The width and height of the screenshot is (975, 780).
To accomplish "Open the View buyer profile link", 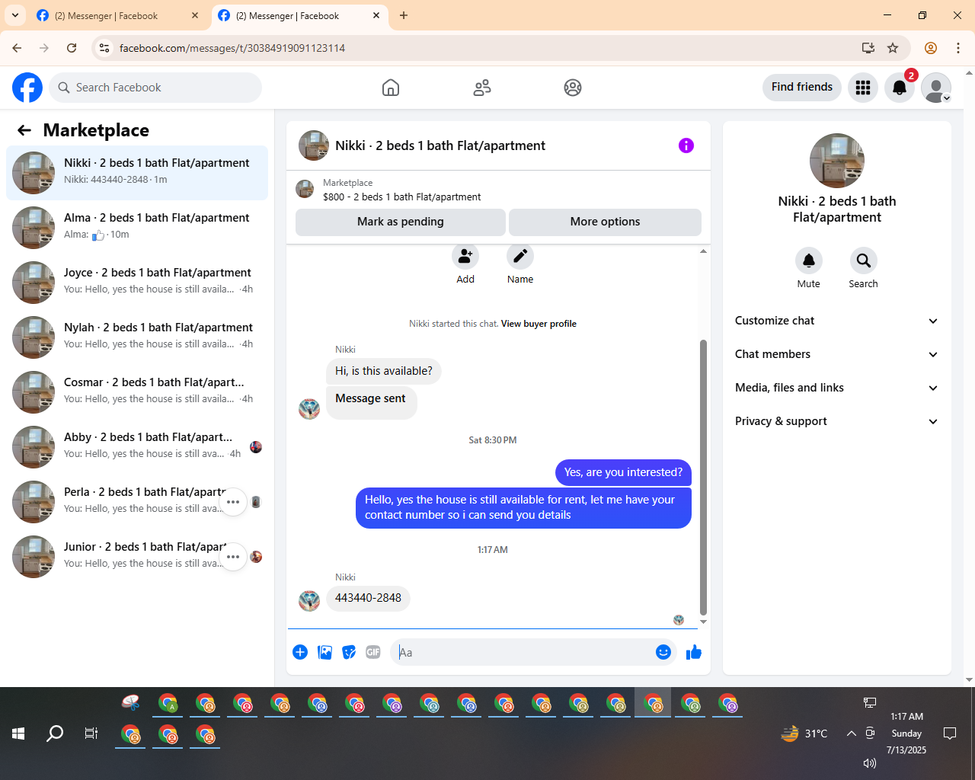I will 539,324.
